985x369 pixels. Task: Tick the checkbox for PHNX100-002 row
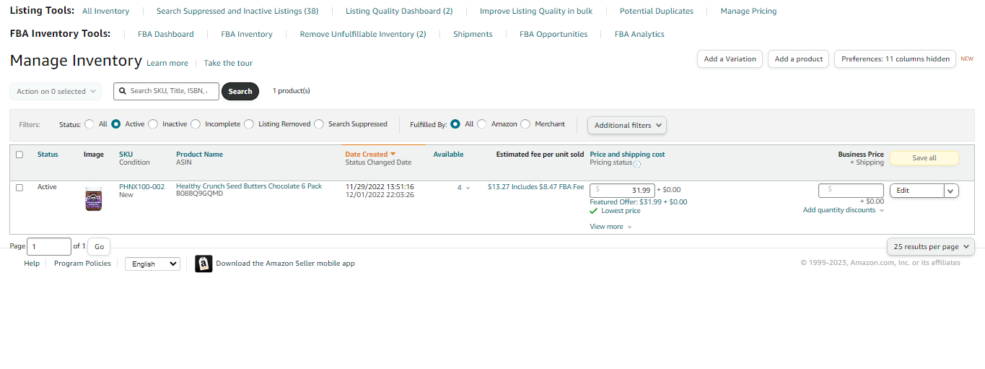pos(19,187)
